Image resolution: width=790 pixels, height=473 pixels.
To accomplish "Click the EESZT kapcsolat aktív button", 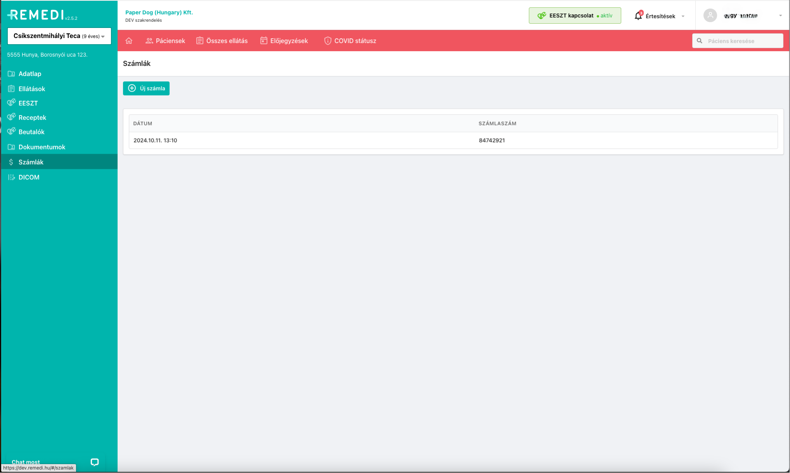I will coord(575,16).
